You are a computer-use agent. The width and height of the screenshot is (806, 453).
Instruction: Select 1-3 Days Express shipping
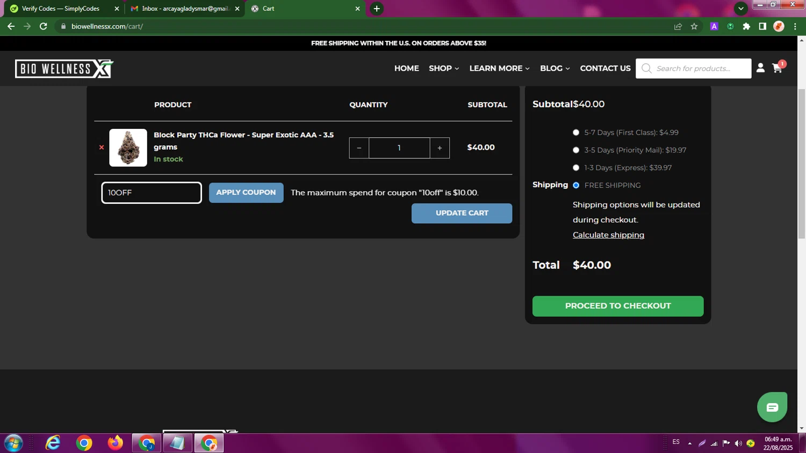pyautogui.click(x=576, y=168)
